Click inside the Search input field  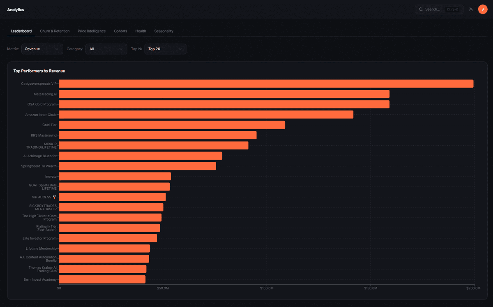[x=435, y=9]
